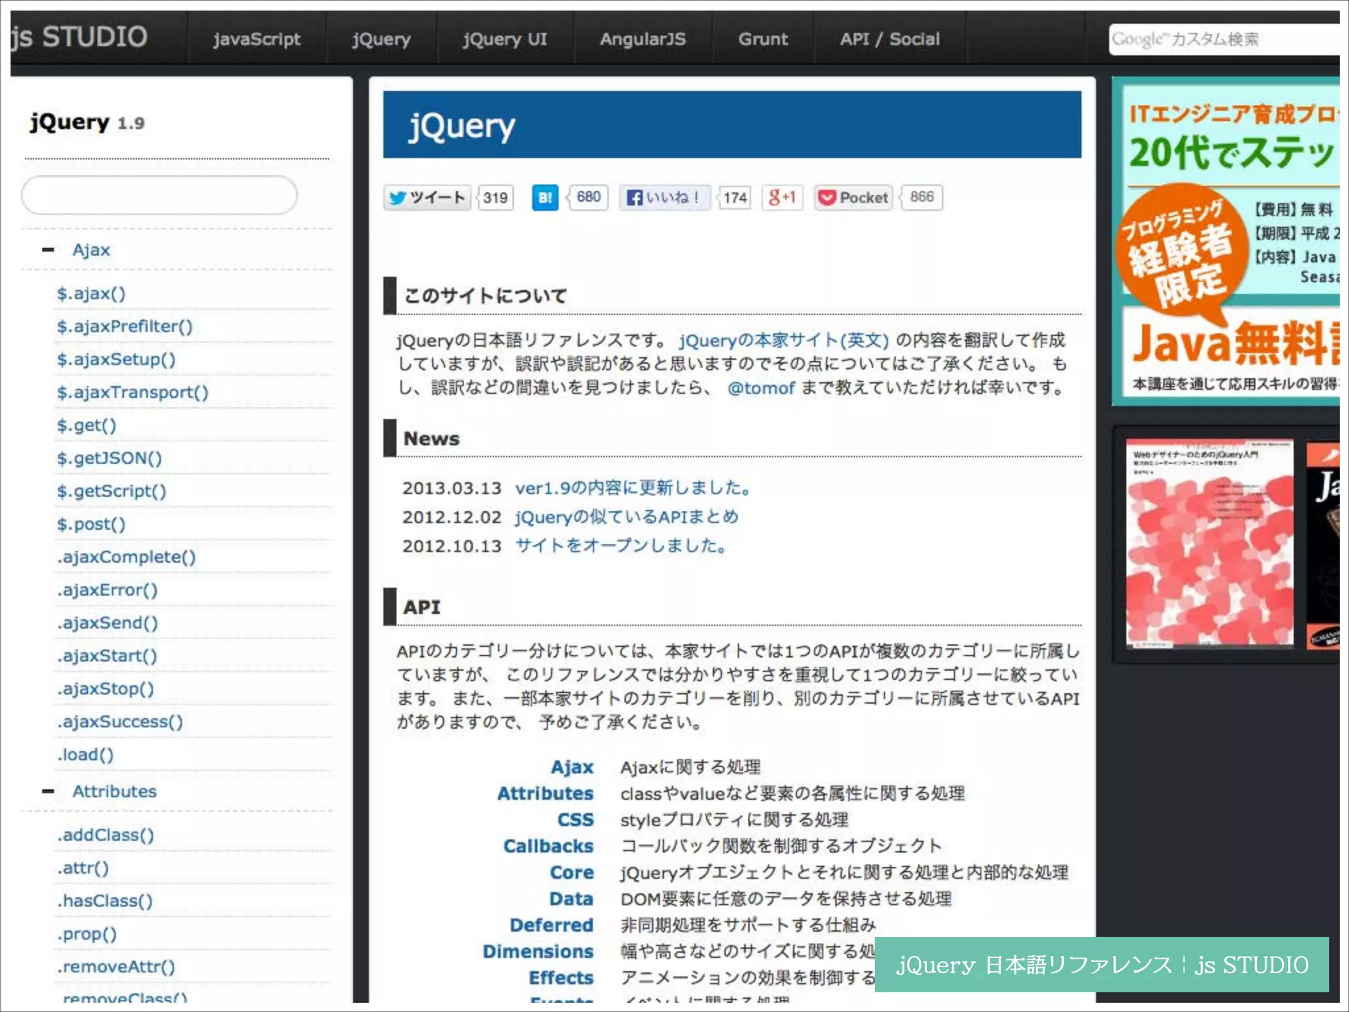Viewport: 1349px width, 1012px height.
Task: Open $.ajax() in the sidebar
Action: (x=91, y=294)
